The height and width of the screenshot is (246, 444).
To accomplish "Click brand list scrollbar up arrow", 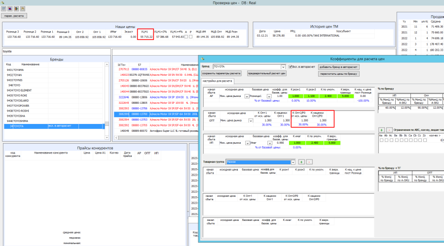I will point(107,64).
